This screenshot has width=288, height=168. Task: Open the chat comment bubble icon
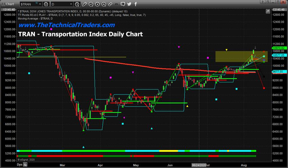point(123,4)
